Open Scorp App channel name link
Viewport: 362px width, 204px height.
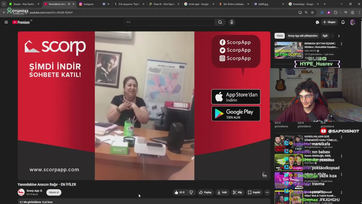pos(33,191)
